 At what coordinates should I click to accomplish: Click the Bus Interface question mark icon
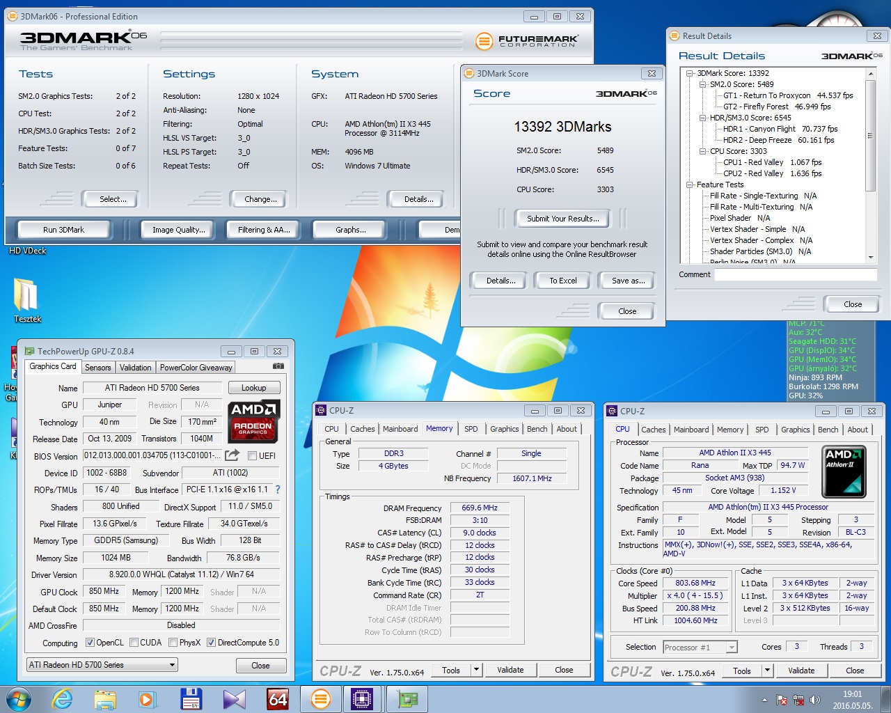[278, 489]
